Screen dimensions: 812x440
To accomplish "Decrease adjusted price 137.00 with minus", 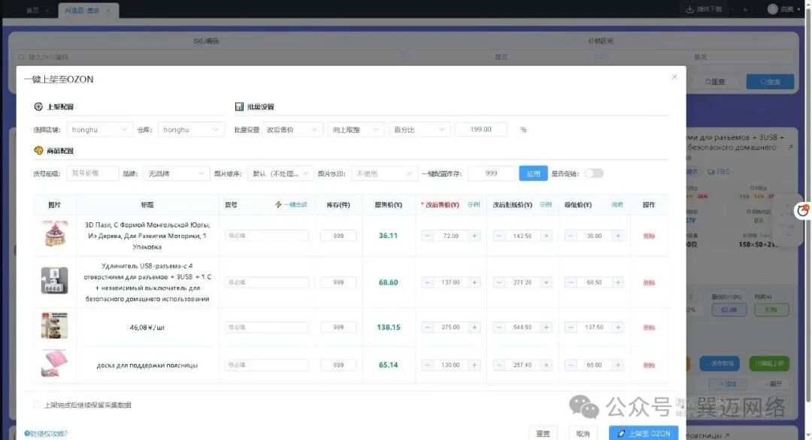I will coord(427,282).
